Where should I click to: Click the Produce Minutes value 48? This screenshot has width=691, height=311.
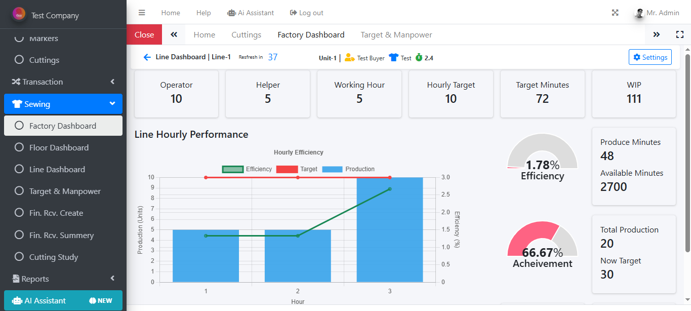click(x=607, y=156)
